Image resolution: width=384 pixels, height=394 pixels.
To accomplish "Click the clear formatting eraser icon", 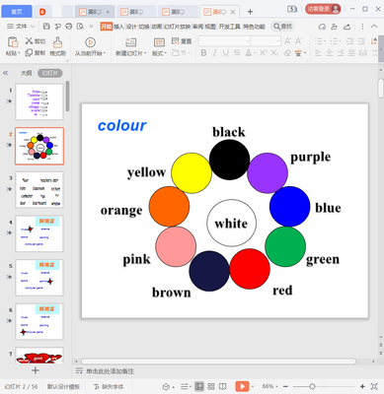I will click(x=287, y=52).
